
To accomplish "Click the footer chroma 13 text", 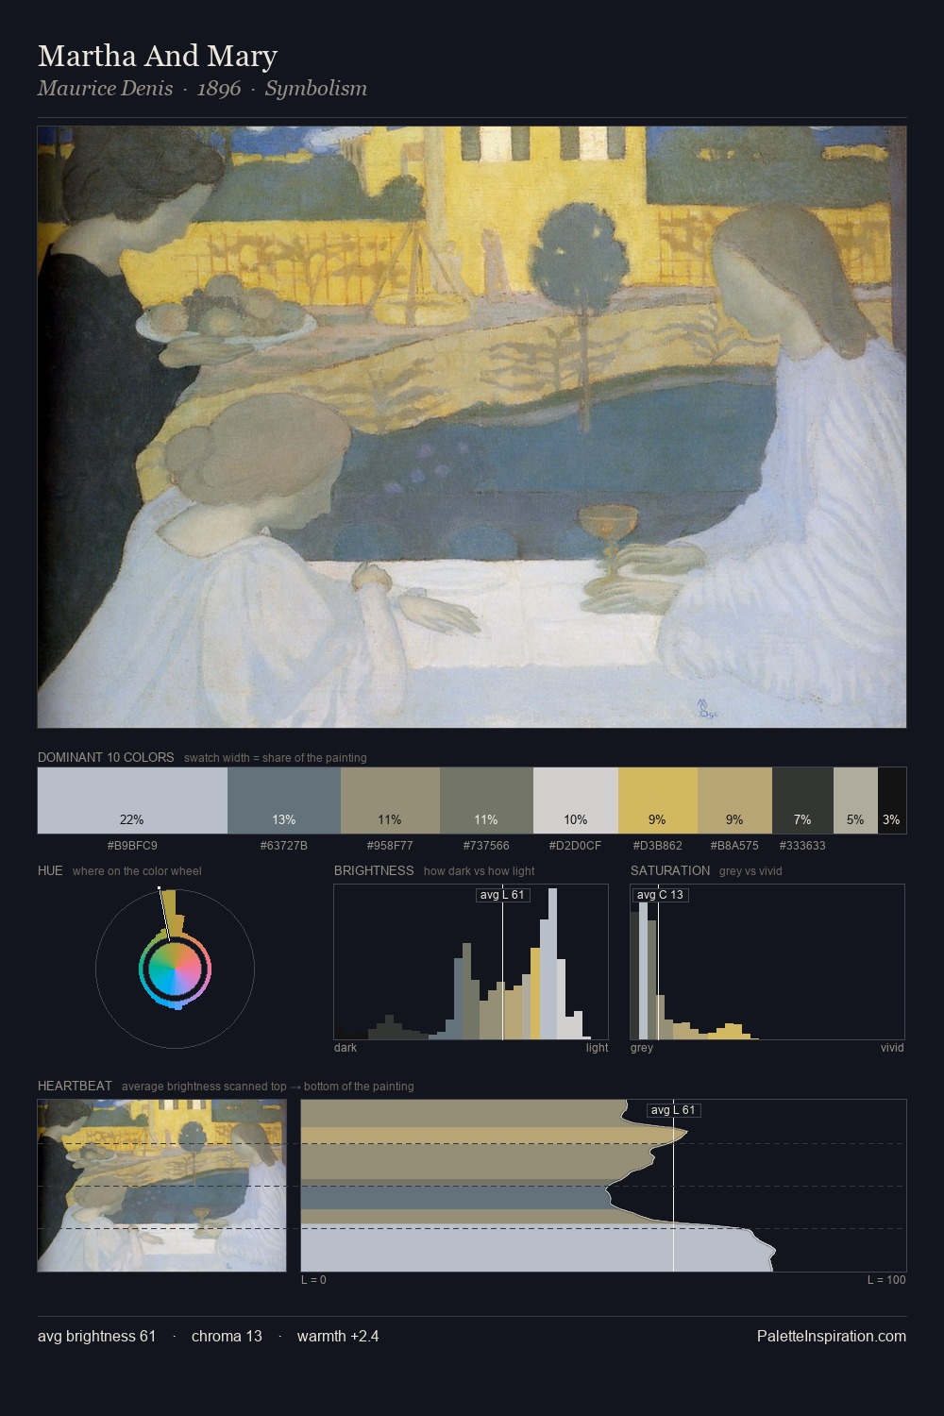I will pos(227,1336).
